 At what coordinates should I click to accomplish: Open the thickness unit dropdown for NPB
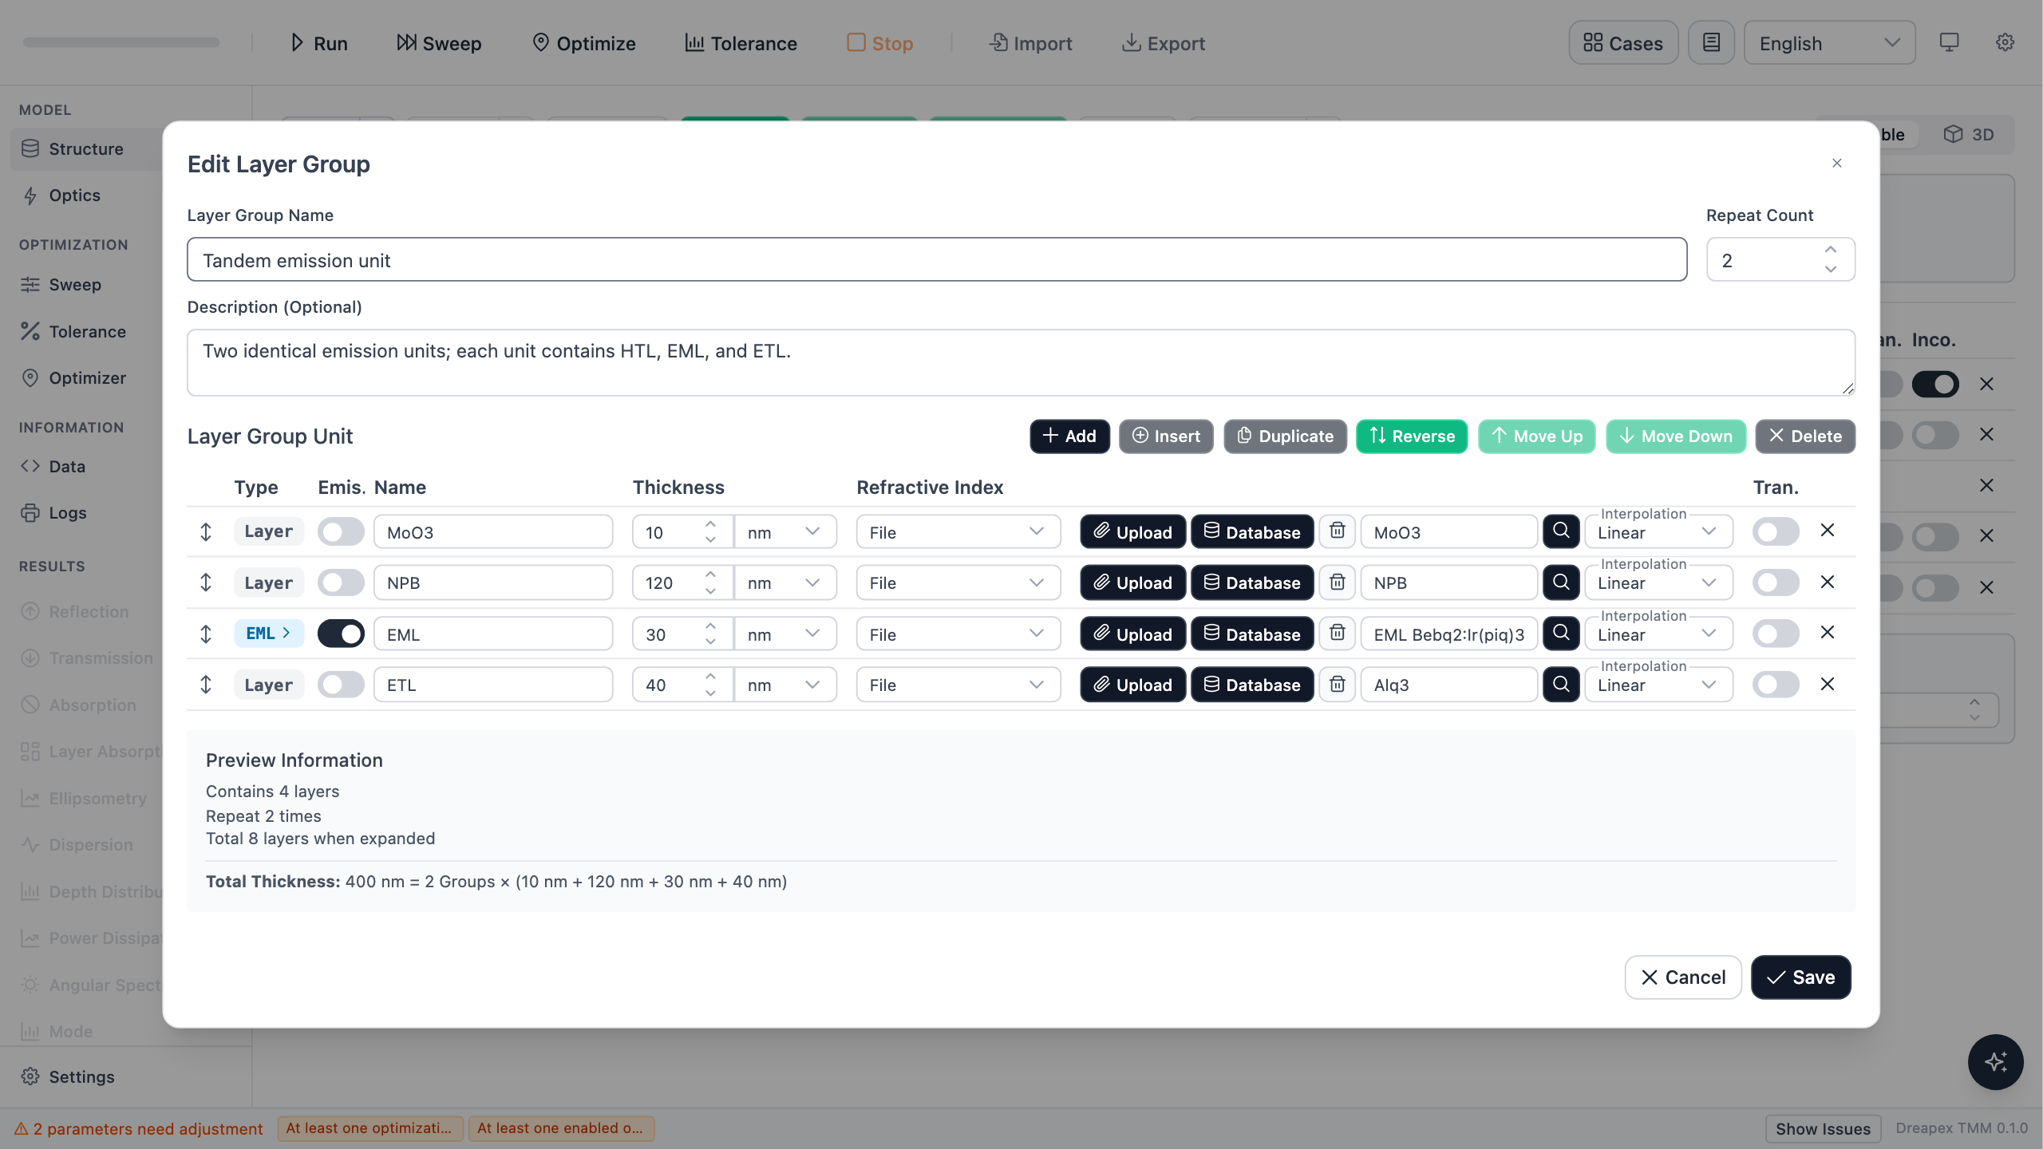785,582
